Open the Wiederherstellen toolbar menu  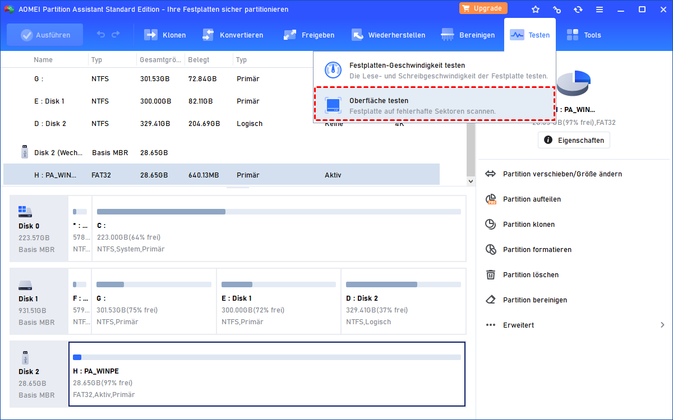click(x=388, y=35)
